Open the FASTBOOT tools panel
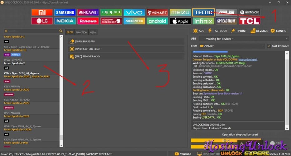 point(217,31)
